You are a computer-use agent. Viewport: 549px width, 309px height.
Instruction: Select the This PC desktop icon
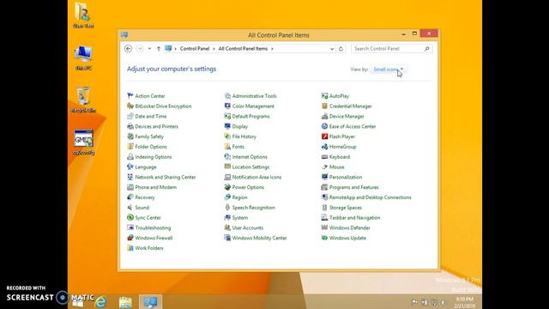(83, 58)
